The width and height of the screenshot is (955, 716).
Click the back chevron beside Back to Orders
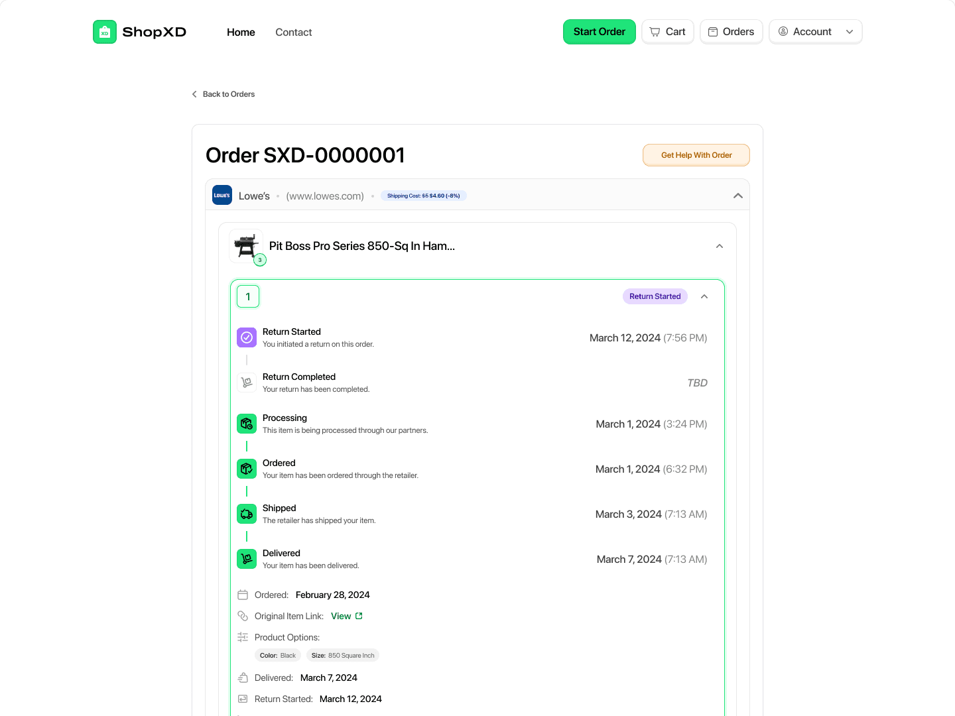(x=194, y=94)
